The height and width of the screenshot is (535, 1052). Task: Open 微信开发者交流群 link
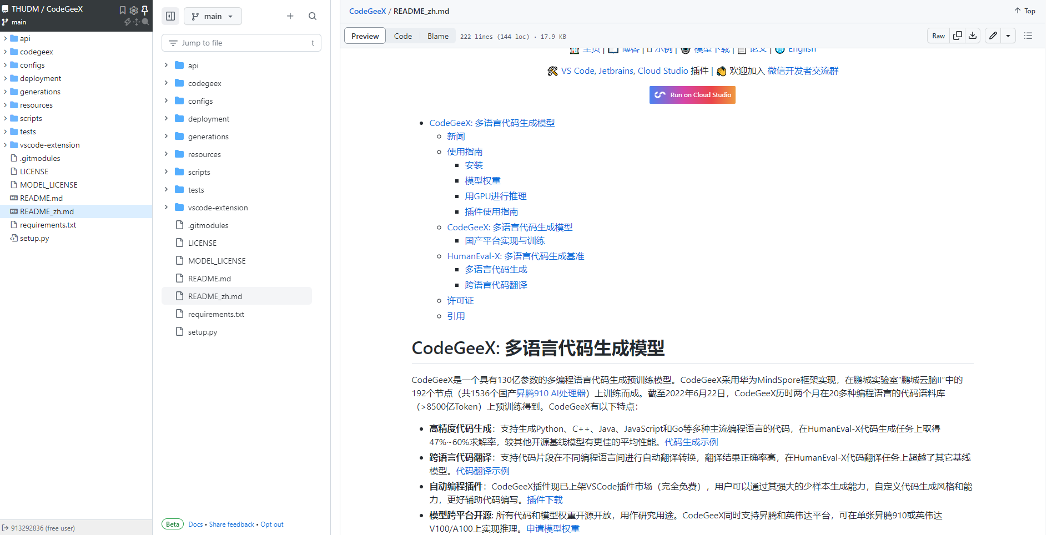pos(803,71)
